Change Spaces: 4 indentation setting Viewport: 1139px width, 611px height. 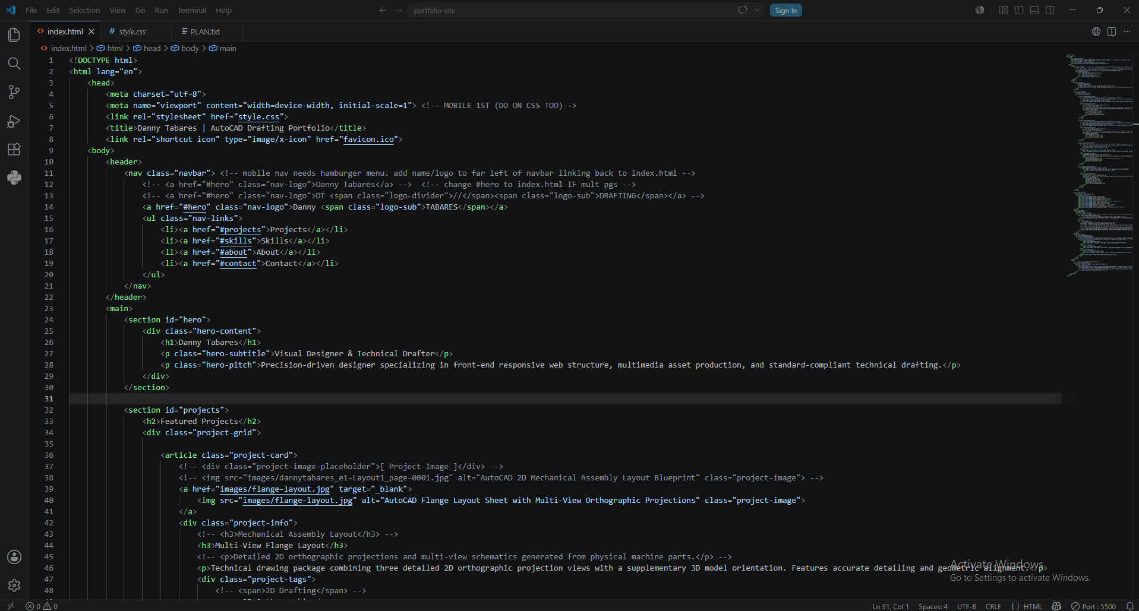(933, 606)
